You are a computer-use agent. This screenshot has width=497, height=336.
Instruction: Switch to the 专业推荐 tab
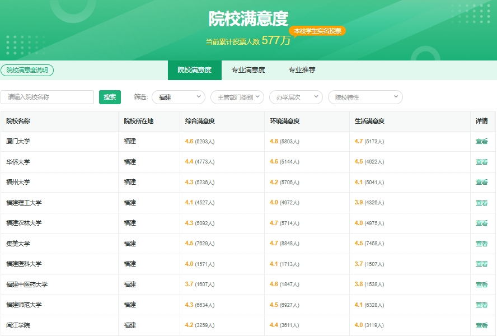point(302,70)
